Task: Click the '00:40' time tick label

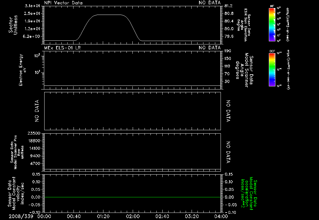Action: click(x=74, y=216)
